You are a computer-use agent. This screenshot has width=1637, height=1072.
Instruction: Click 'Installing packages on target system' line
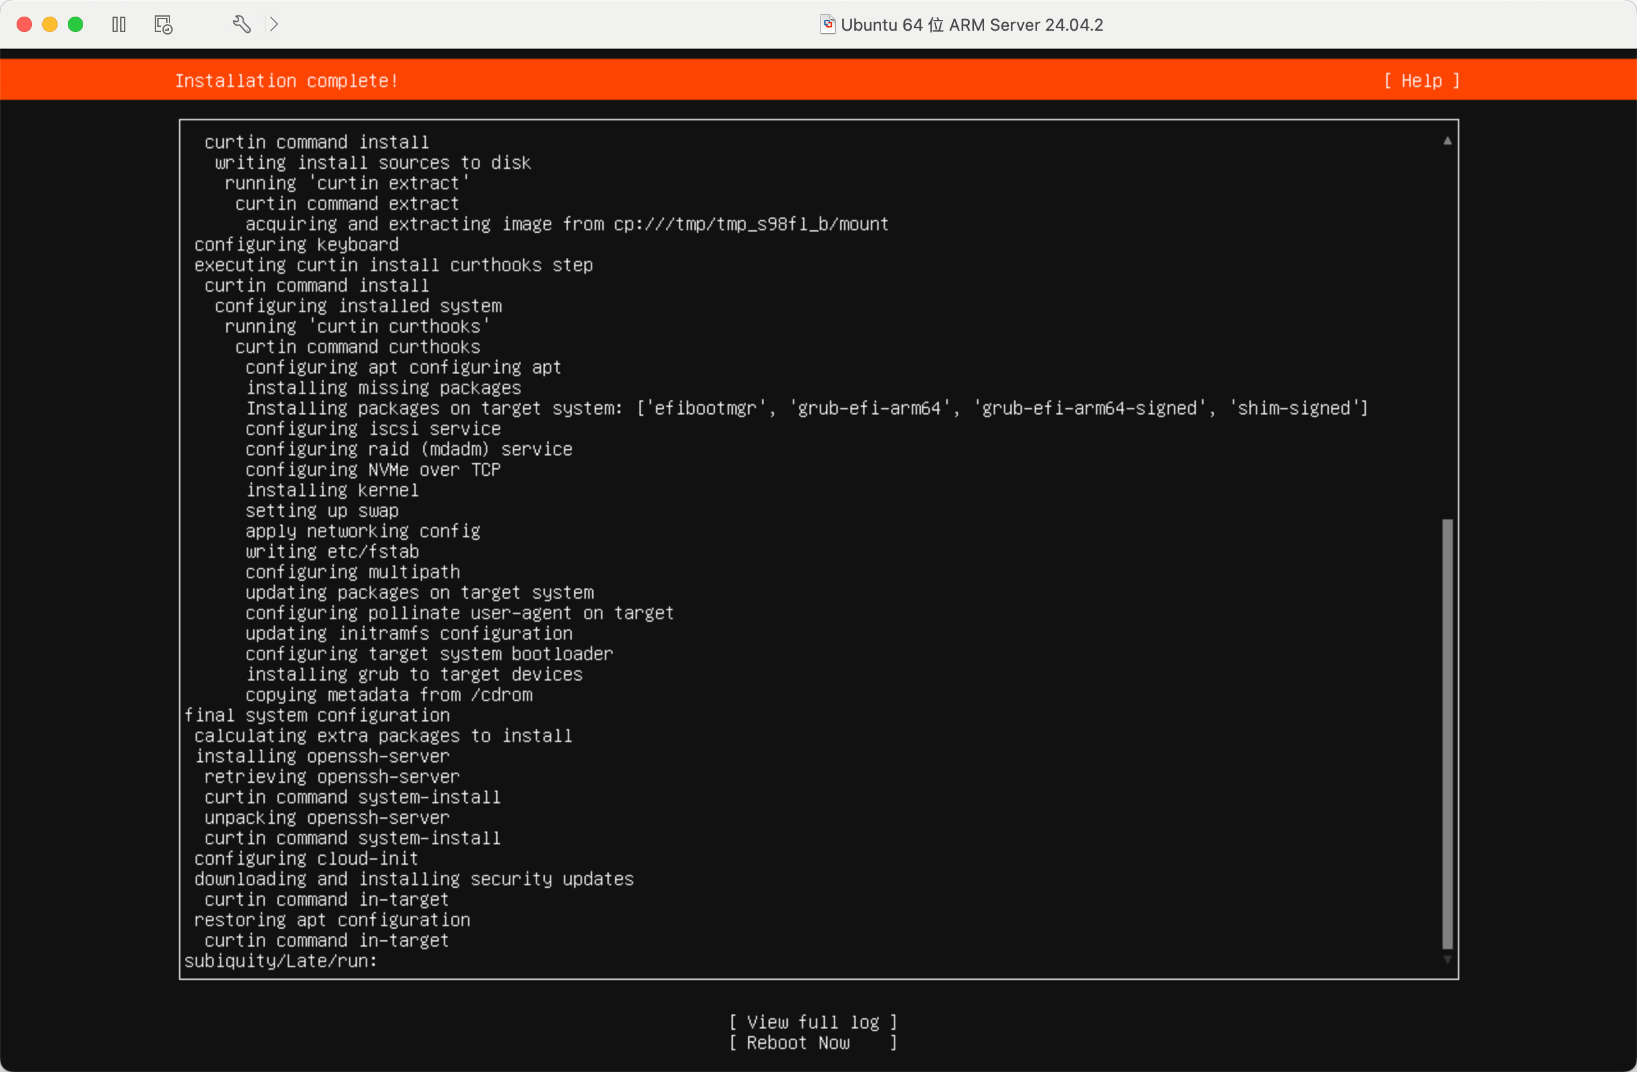tap(807, 409)
